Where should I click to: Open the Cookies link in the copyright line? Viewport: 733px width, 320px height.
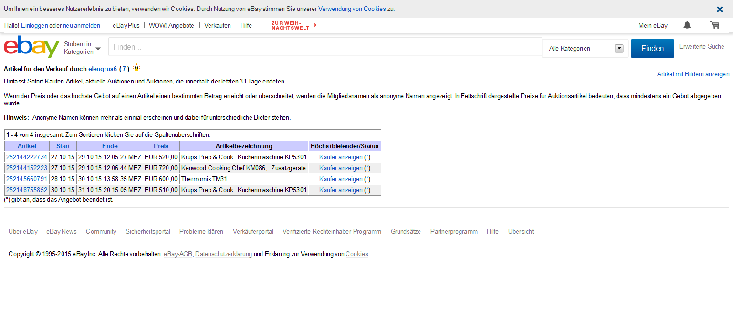[x=357, y=254]
